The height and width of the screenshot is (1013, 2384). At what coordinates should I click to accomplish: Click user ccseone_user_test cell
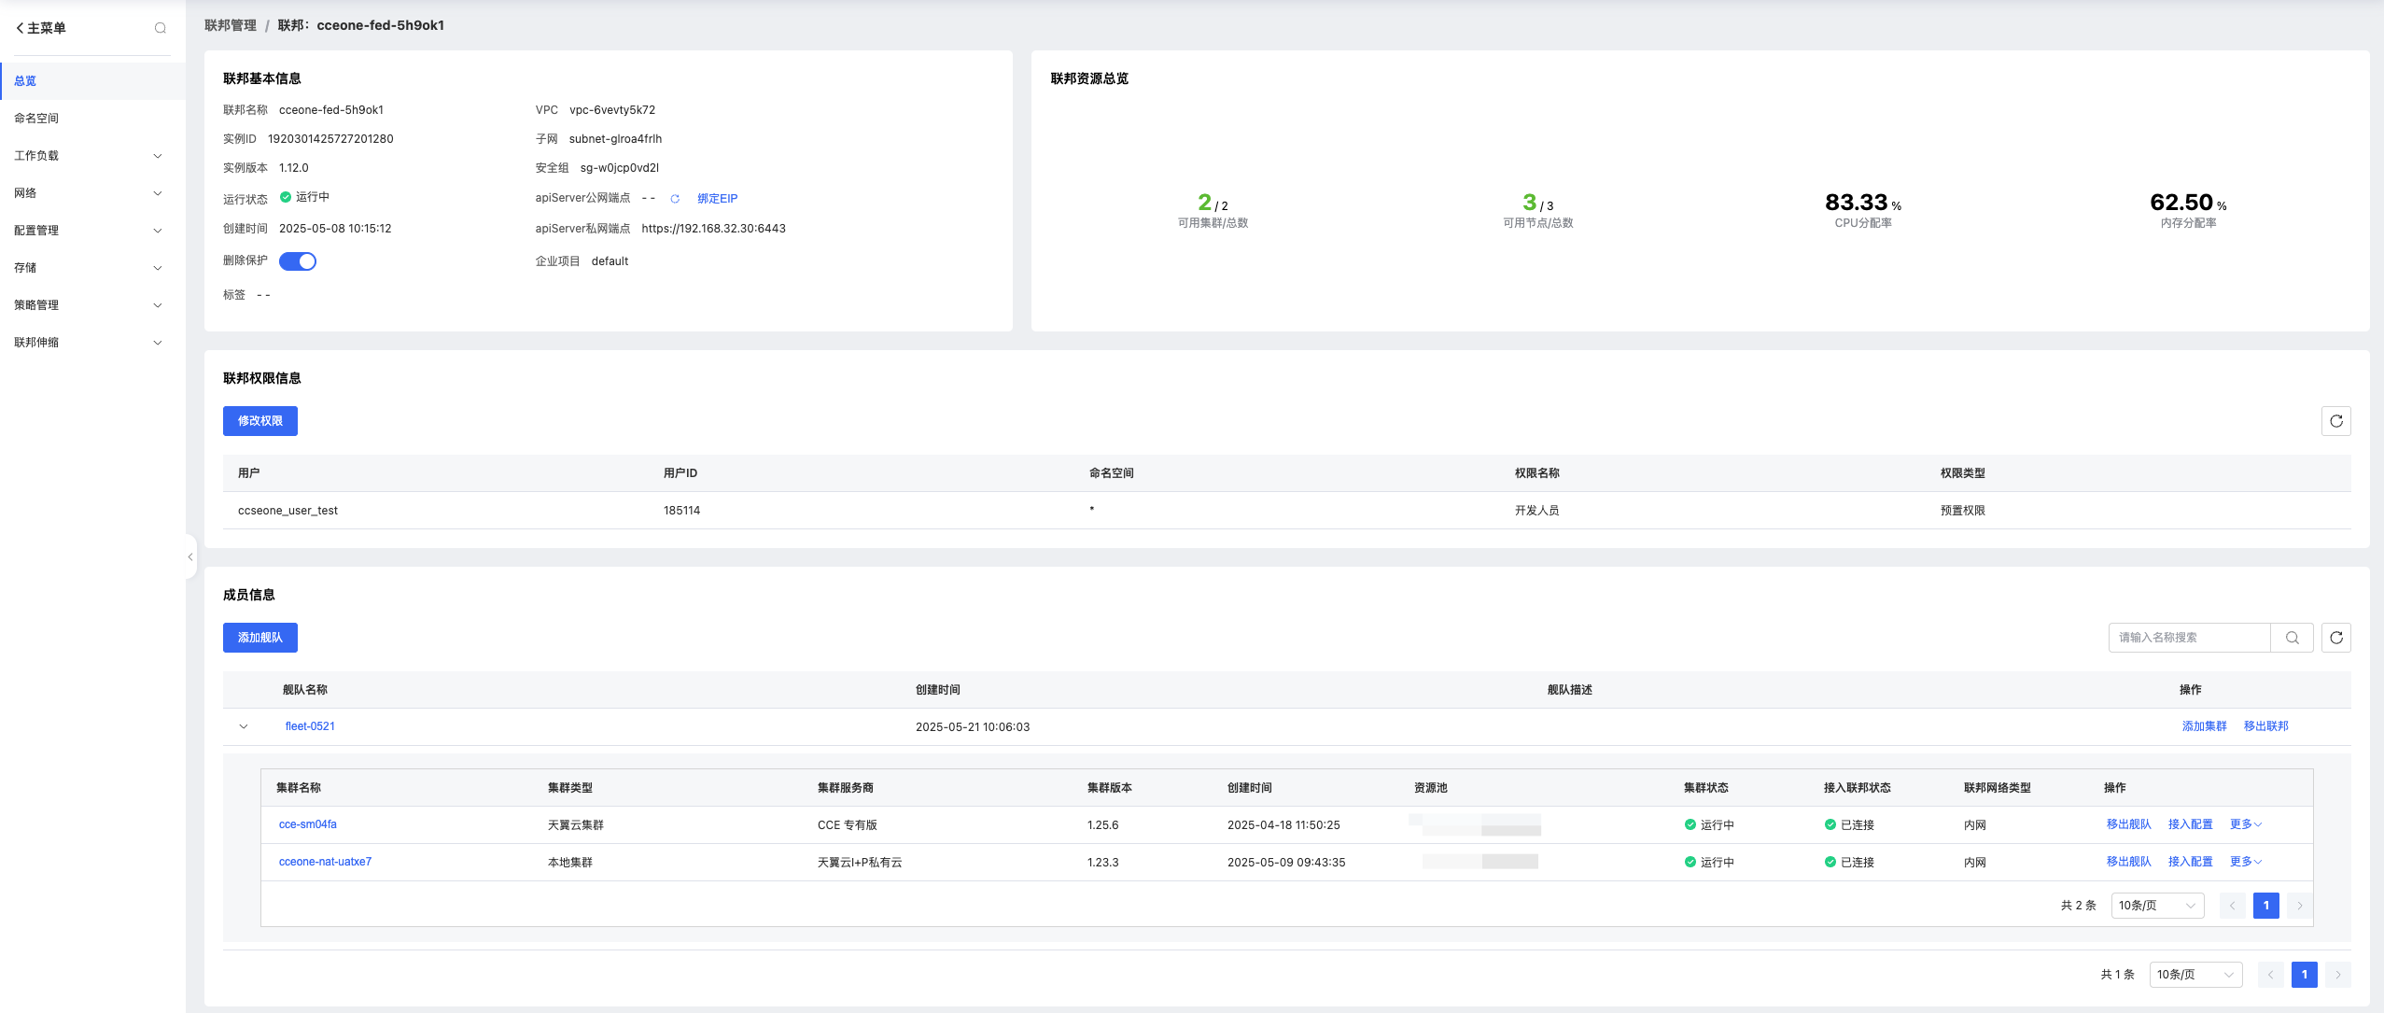click(x=287, y=511)
